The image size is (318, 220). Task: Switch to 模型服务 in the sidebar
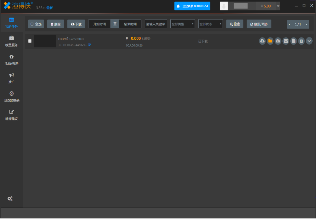[x=12, y=41]
